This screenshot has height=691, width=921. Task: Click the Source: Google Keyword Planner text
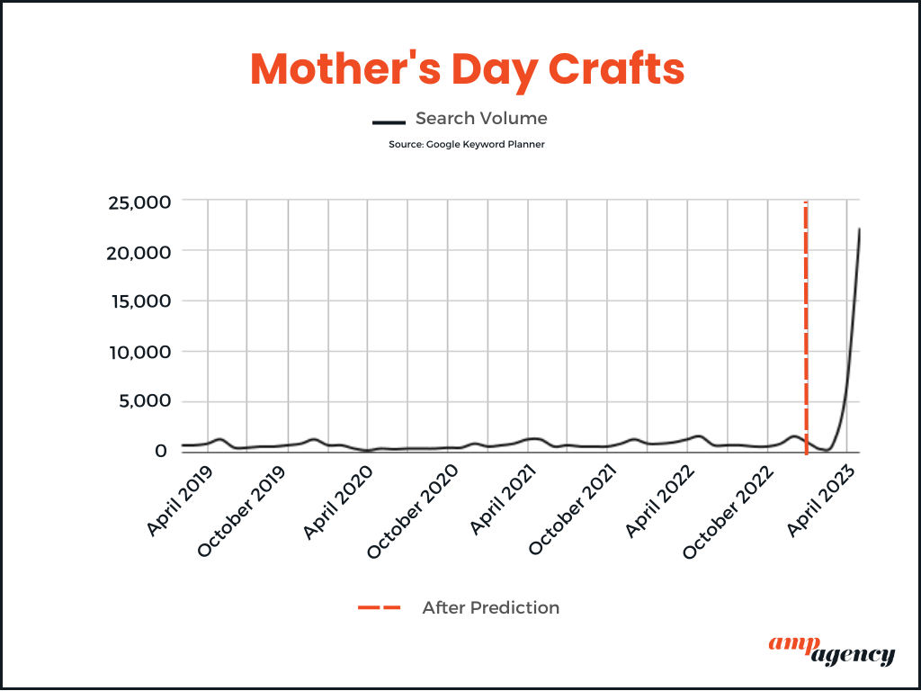pos(467,144)
